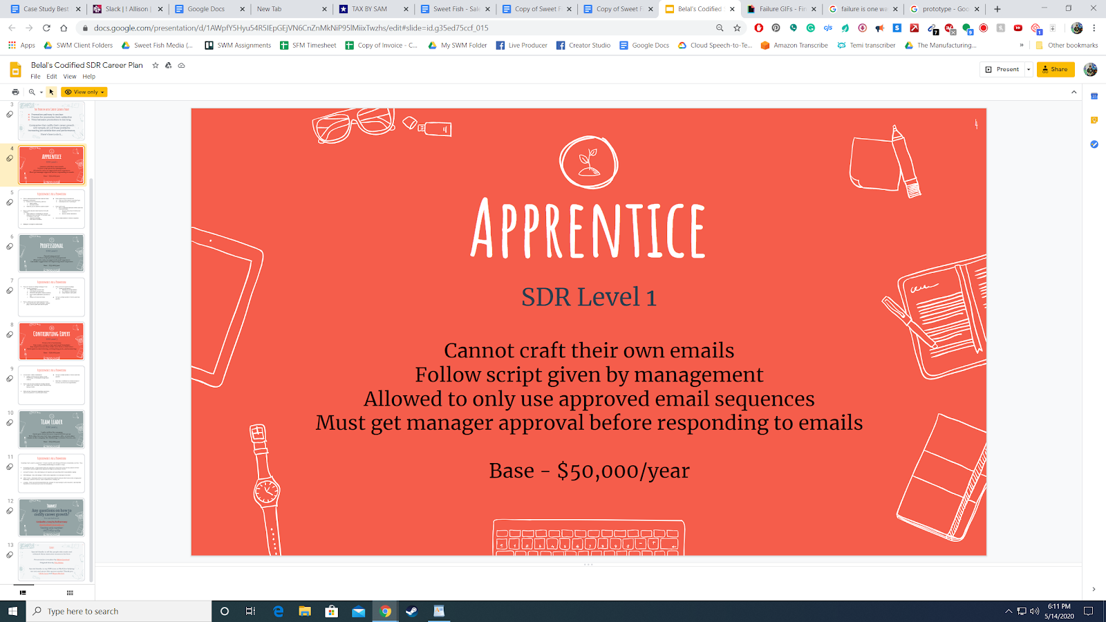Image resolution: width=1106 pixels, height=622 pixels.
Task: Open Chrome's three-dot menu
Action: pyautogui.click(x=1094, y=28)
